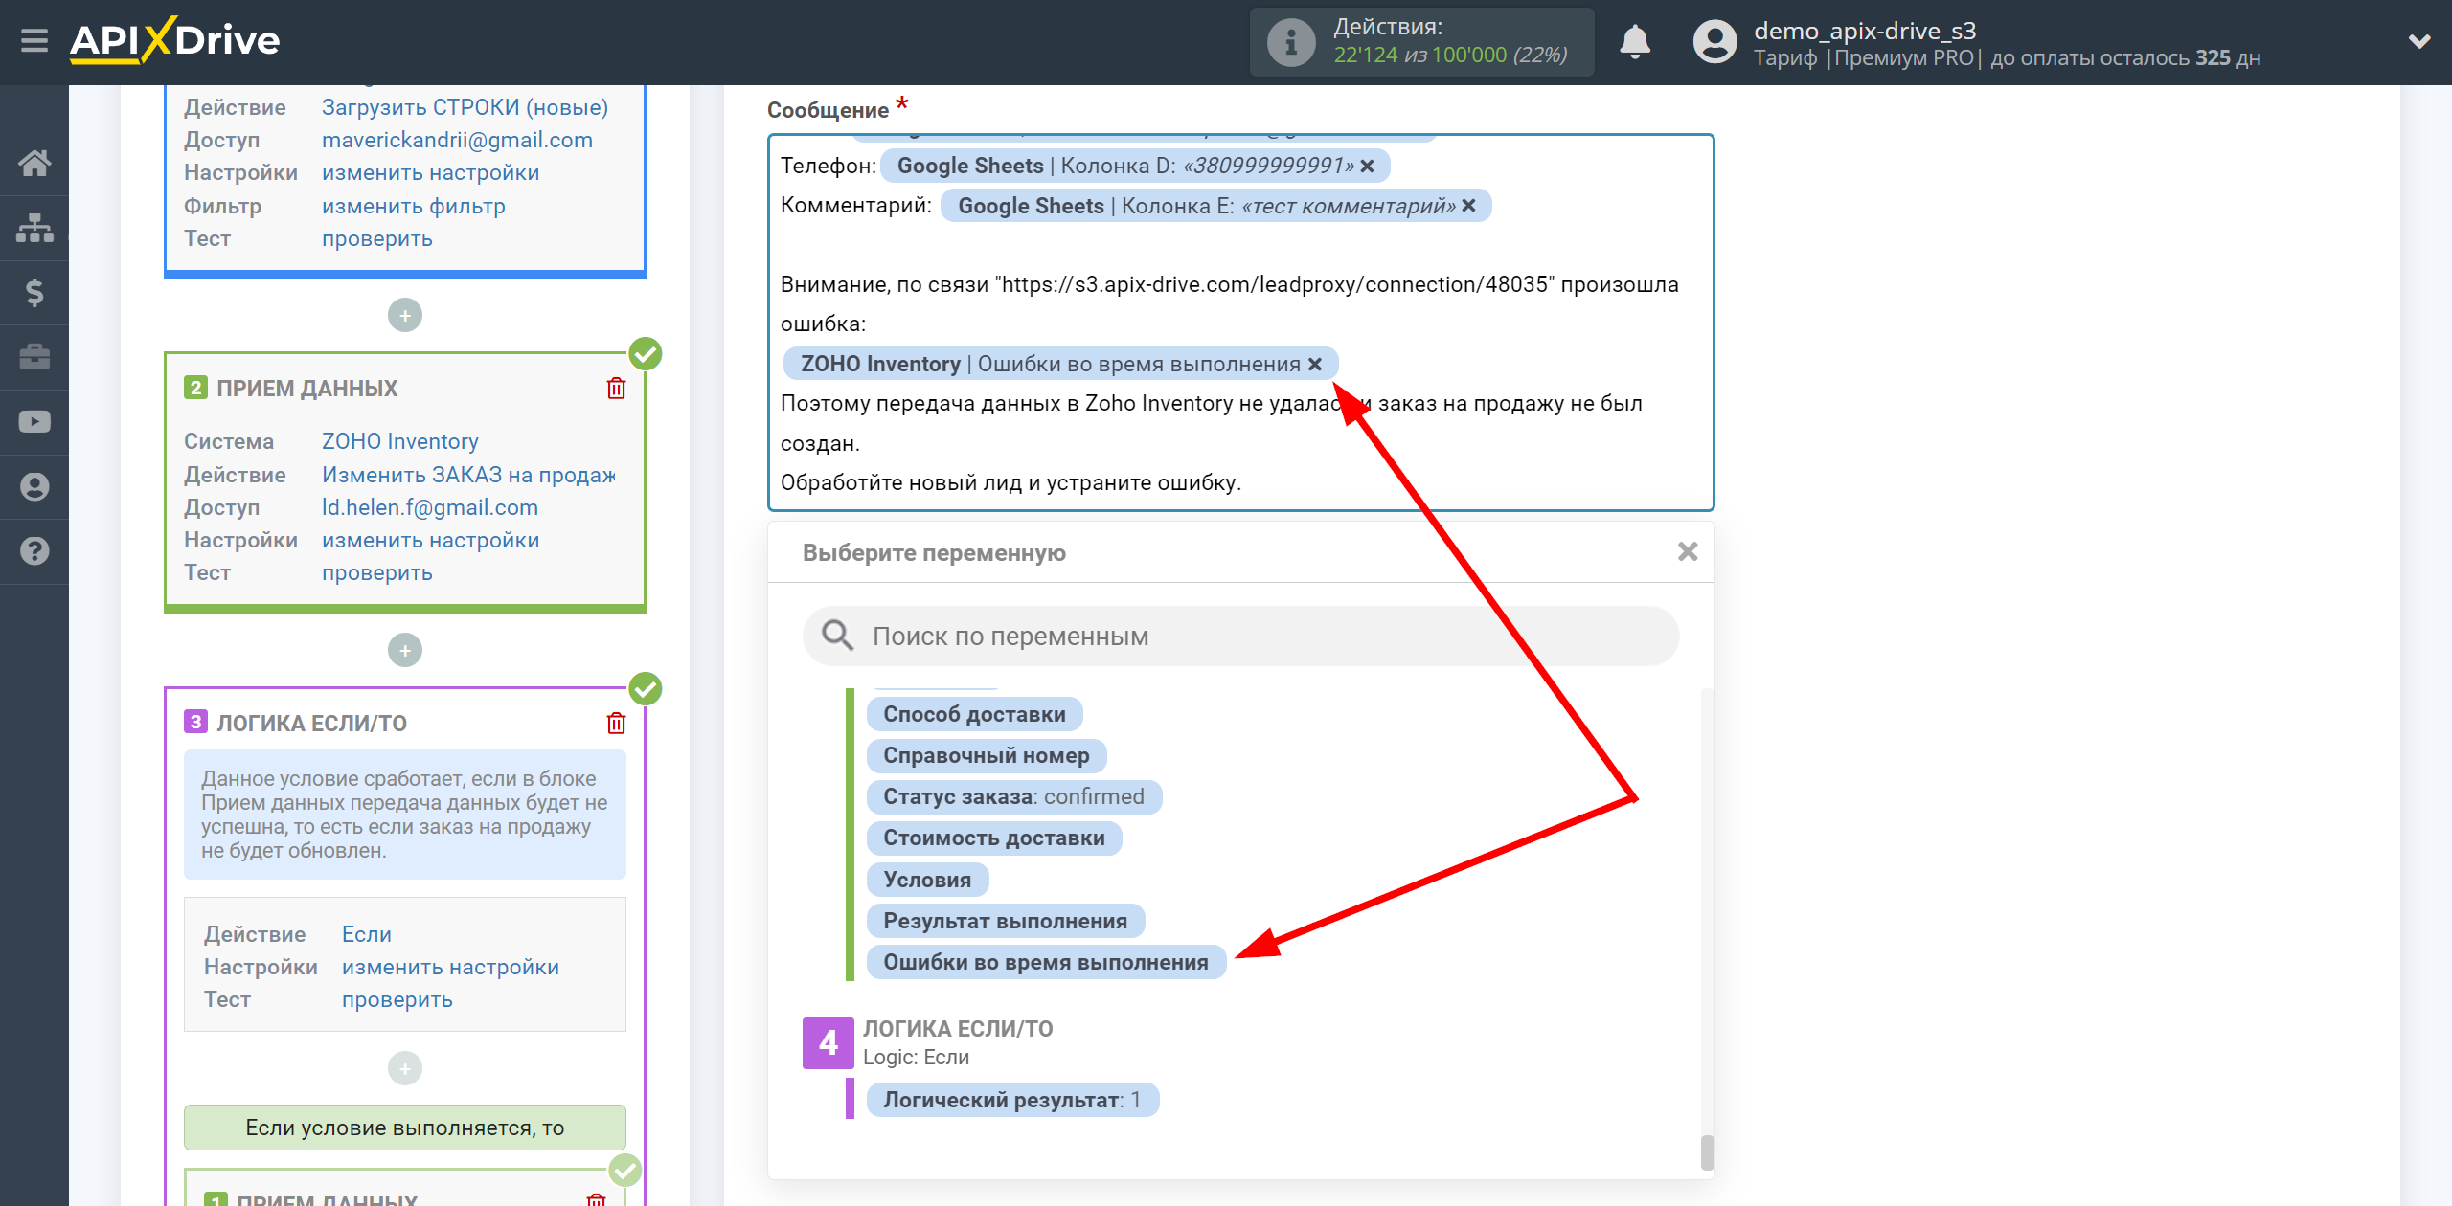Open Загрузить СТРОКИ (новые) action link
This screenshot has width=2452, height=1206.
tap(465, 107)
